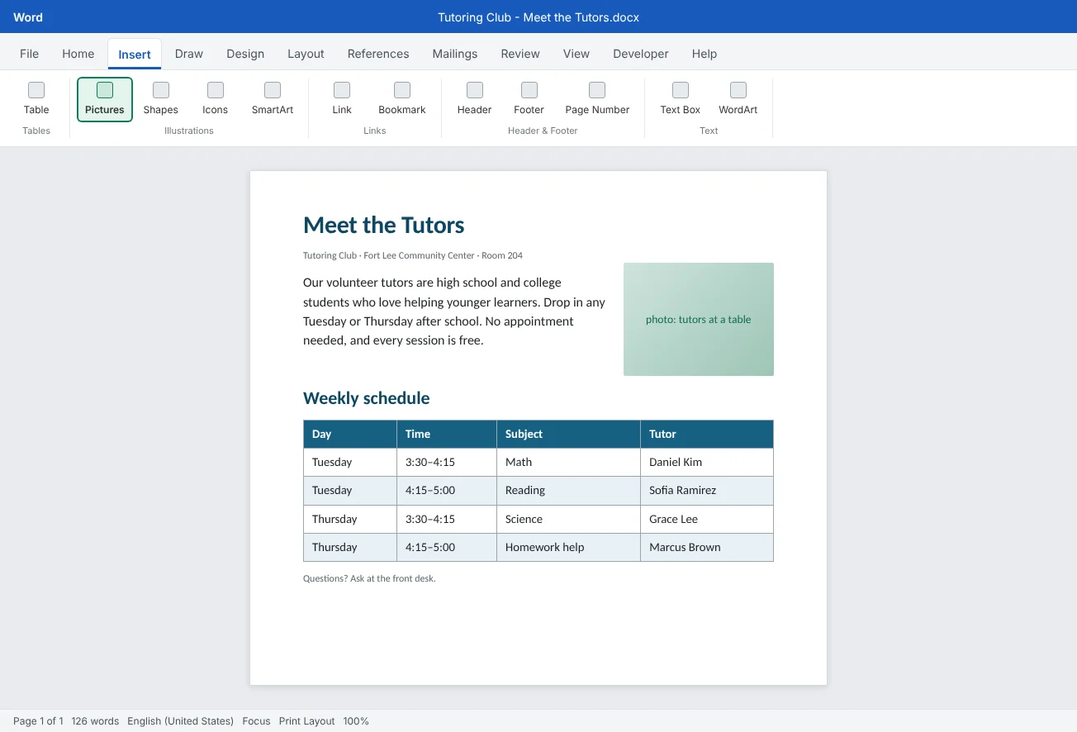The width and height of the screenshot is (1077, 732).
Task: Click the Grace Lee cell
Action: [707, 519]
